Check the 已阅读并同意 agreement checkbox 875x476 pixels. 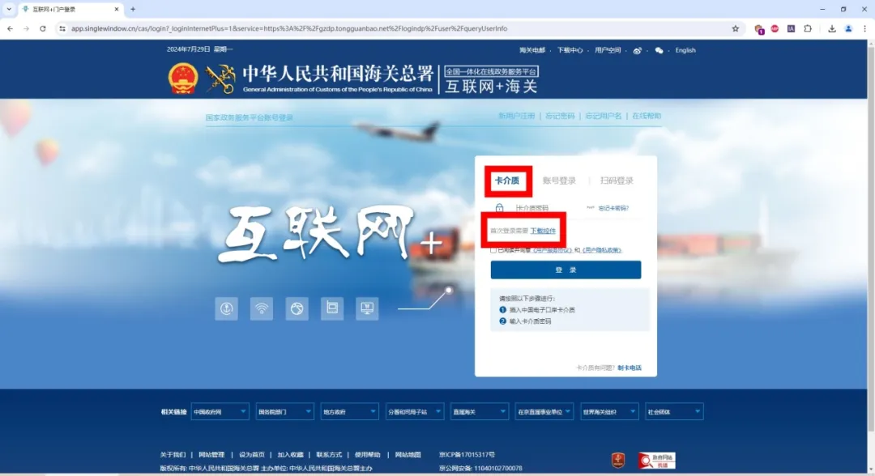(493, 250)
